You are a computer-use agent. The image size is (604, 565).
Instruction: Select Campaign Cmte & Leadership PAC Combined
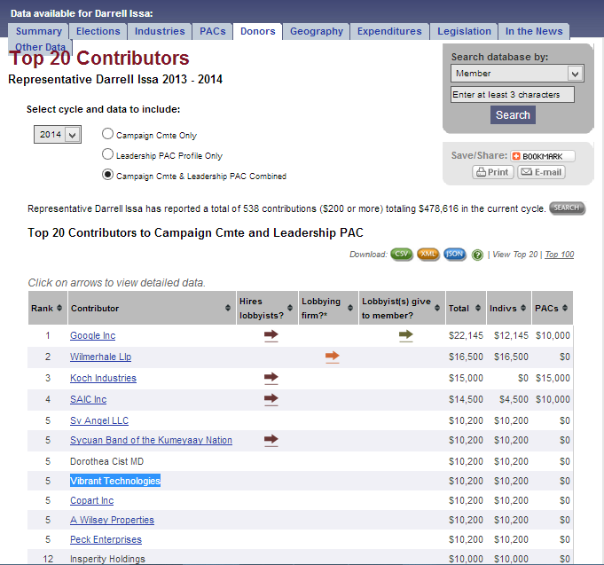(108, 175)
